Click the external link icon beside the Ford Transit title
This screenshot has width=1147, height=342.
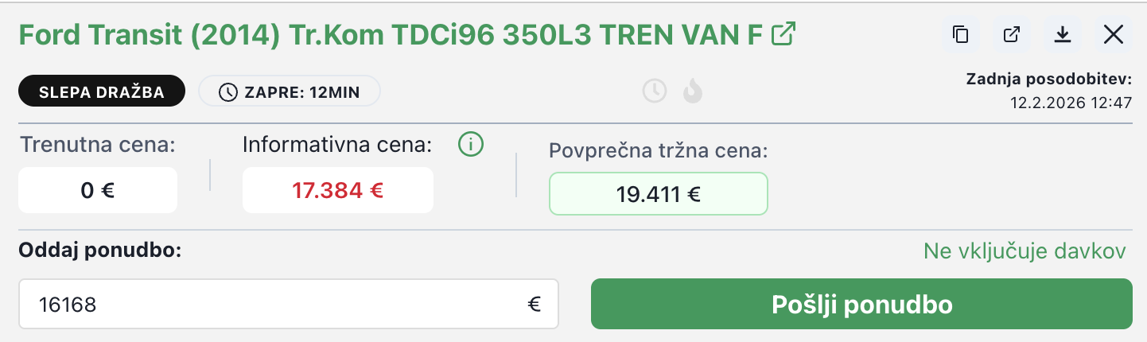click(x=785, y=34)
